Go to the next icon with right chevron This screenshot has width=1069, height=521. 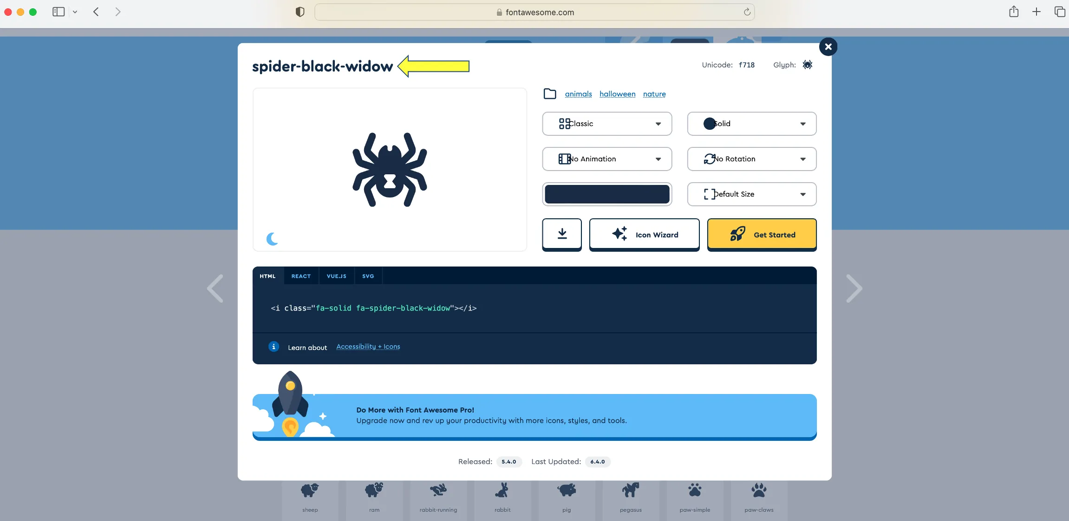pos(854,288)
